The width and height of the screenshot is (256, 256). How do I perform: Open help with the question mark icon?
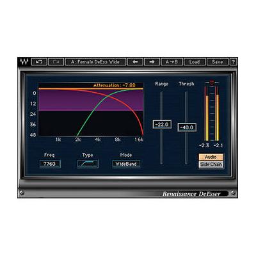[x=234, y=62]
